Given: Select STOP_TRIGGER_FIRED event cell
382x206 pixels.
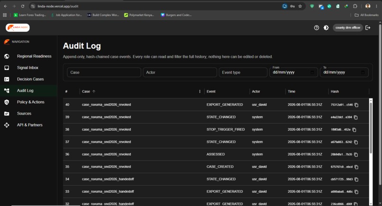Looking at the screenshot, I should pyautogui.click(x=226, y=130).
